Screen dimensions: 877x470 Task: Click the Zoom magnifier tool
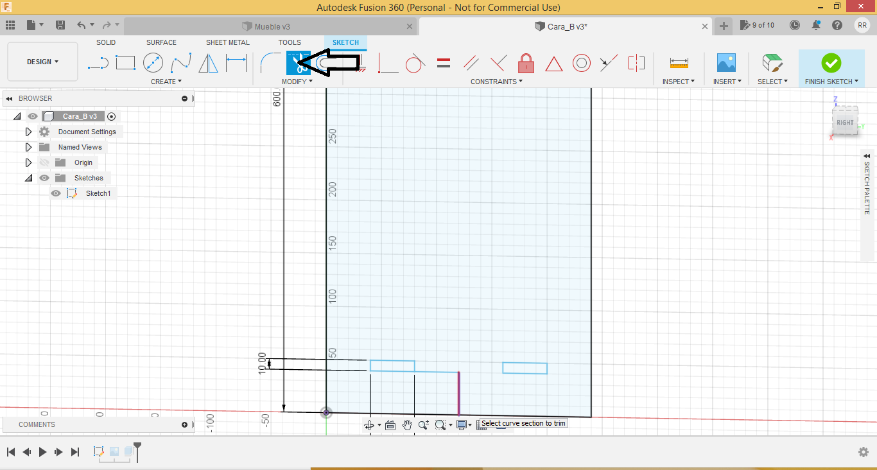point(423,425)
